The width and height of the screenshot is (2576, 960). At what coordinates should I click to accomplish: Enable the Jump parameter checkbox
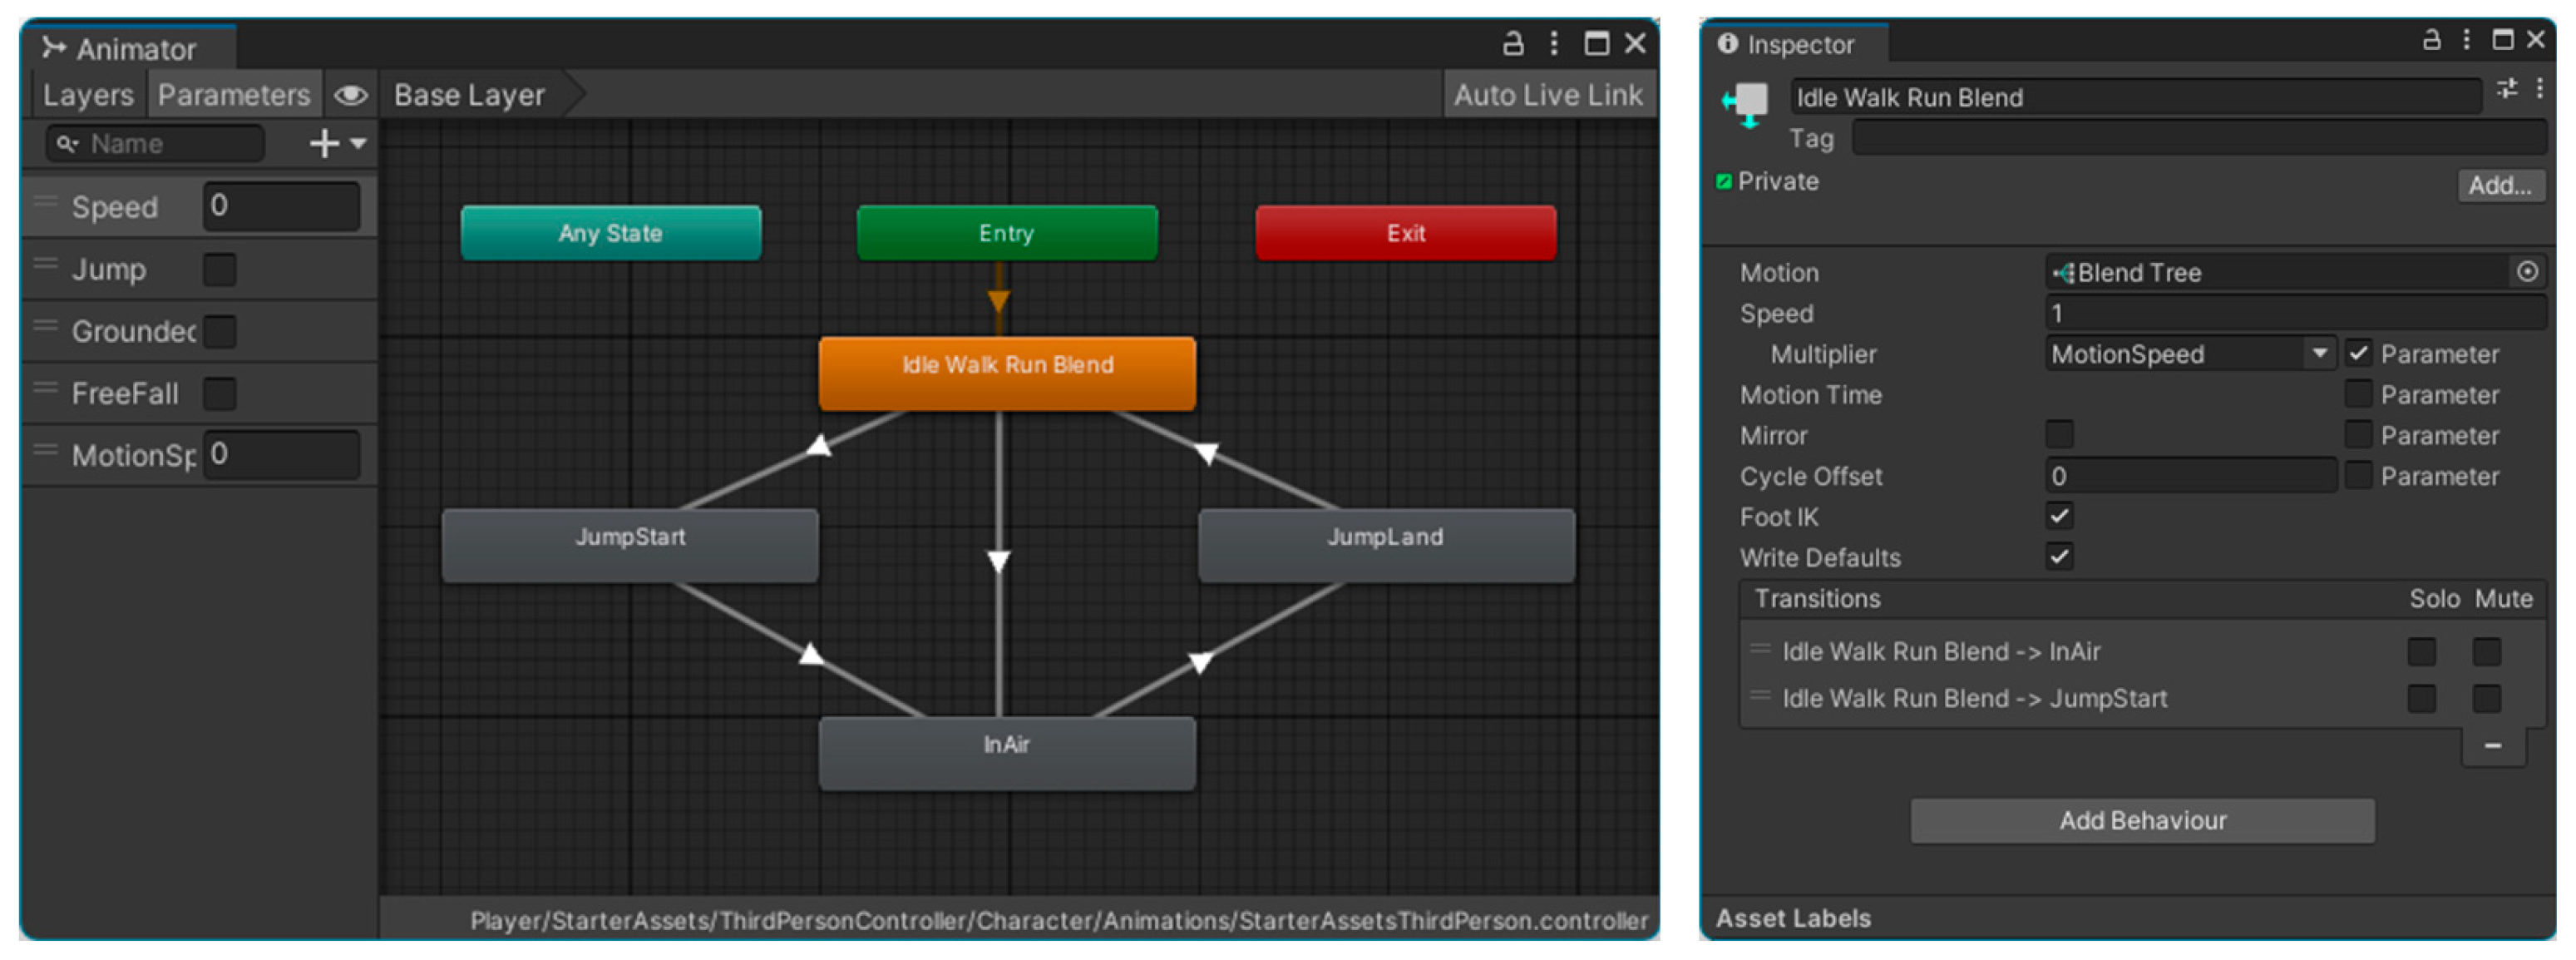pos(220,269)
